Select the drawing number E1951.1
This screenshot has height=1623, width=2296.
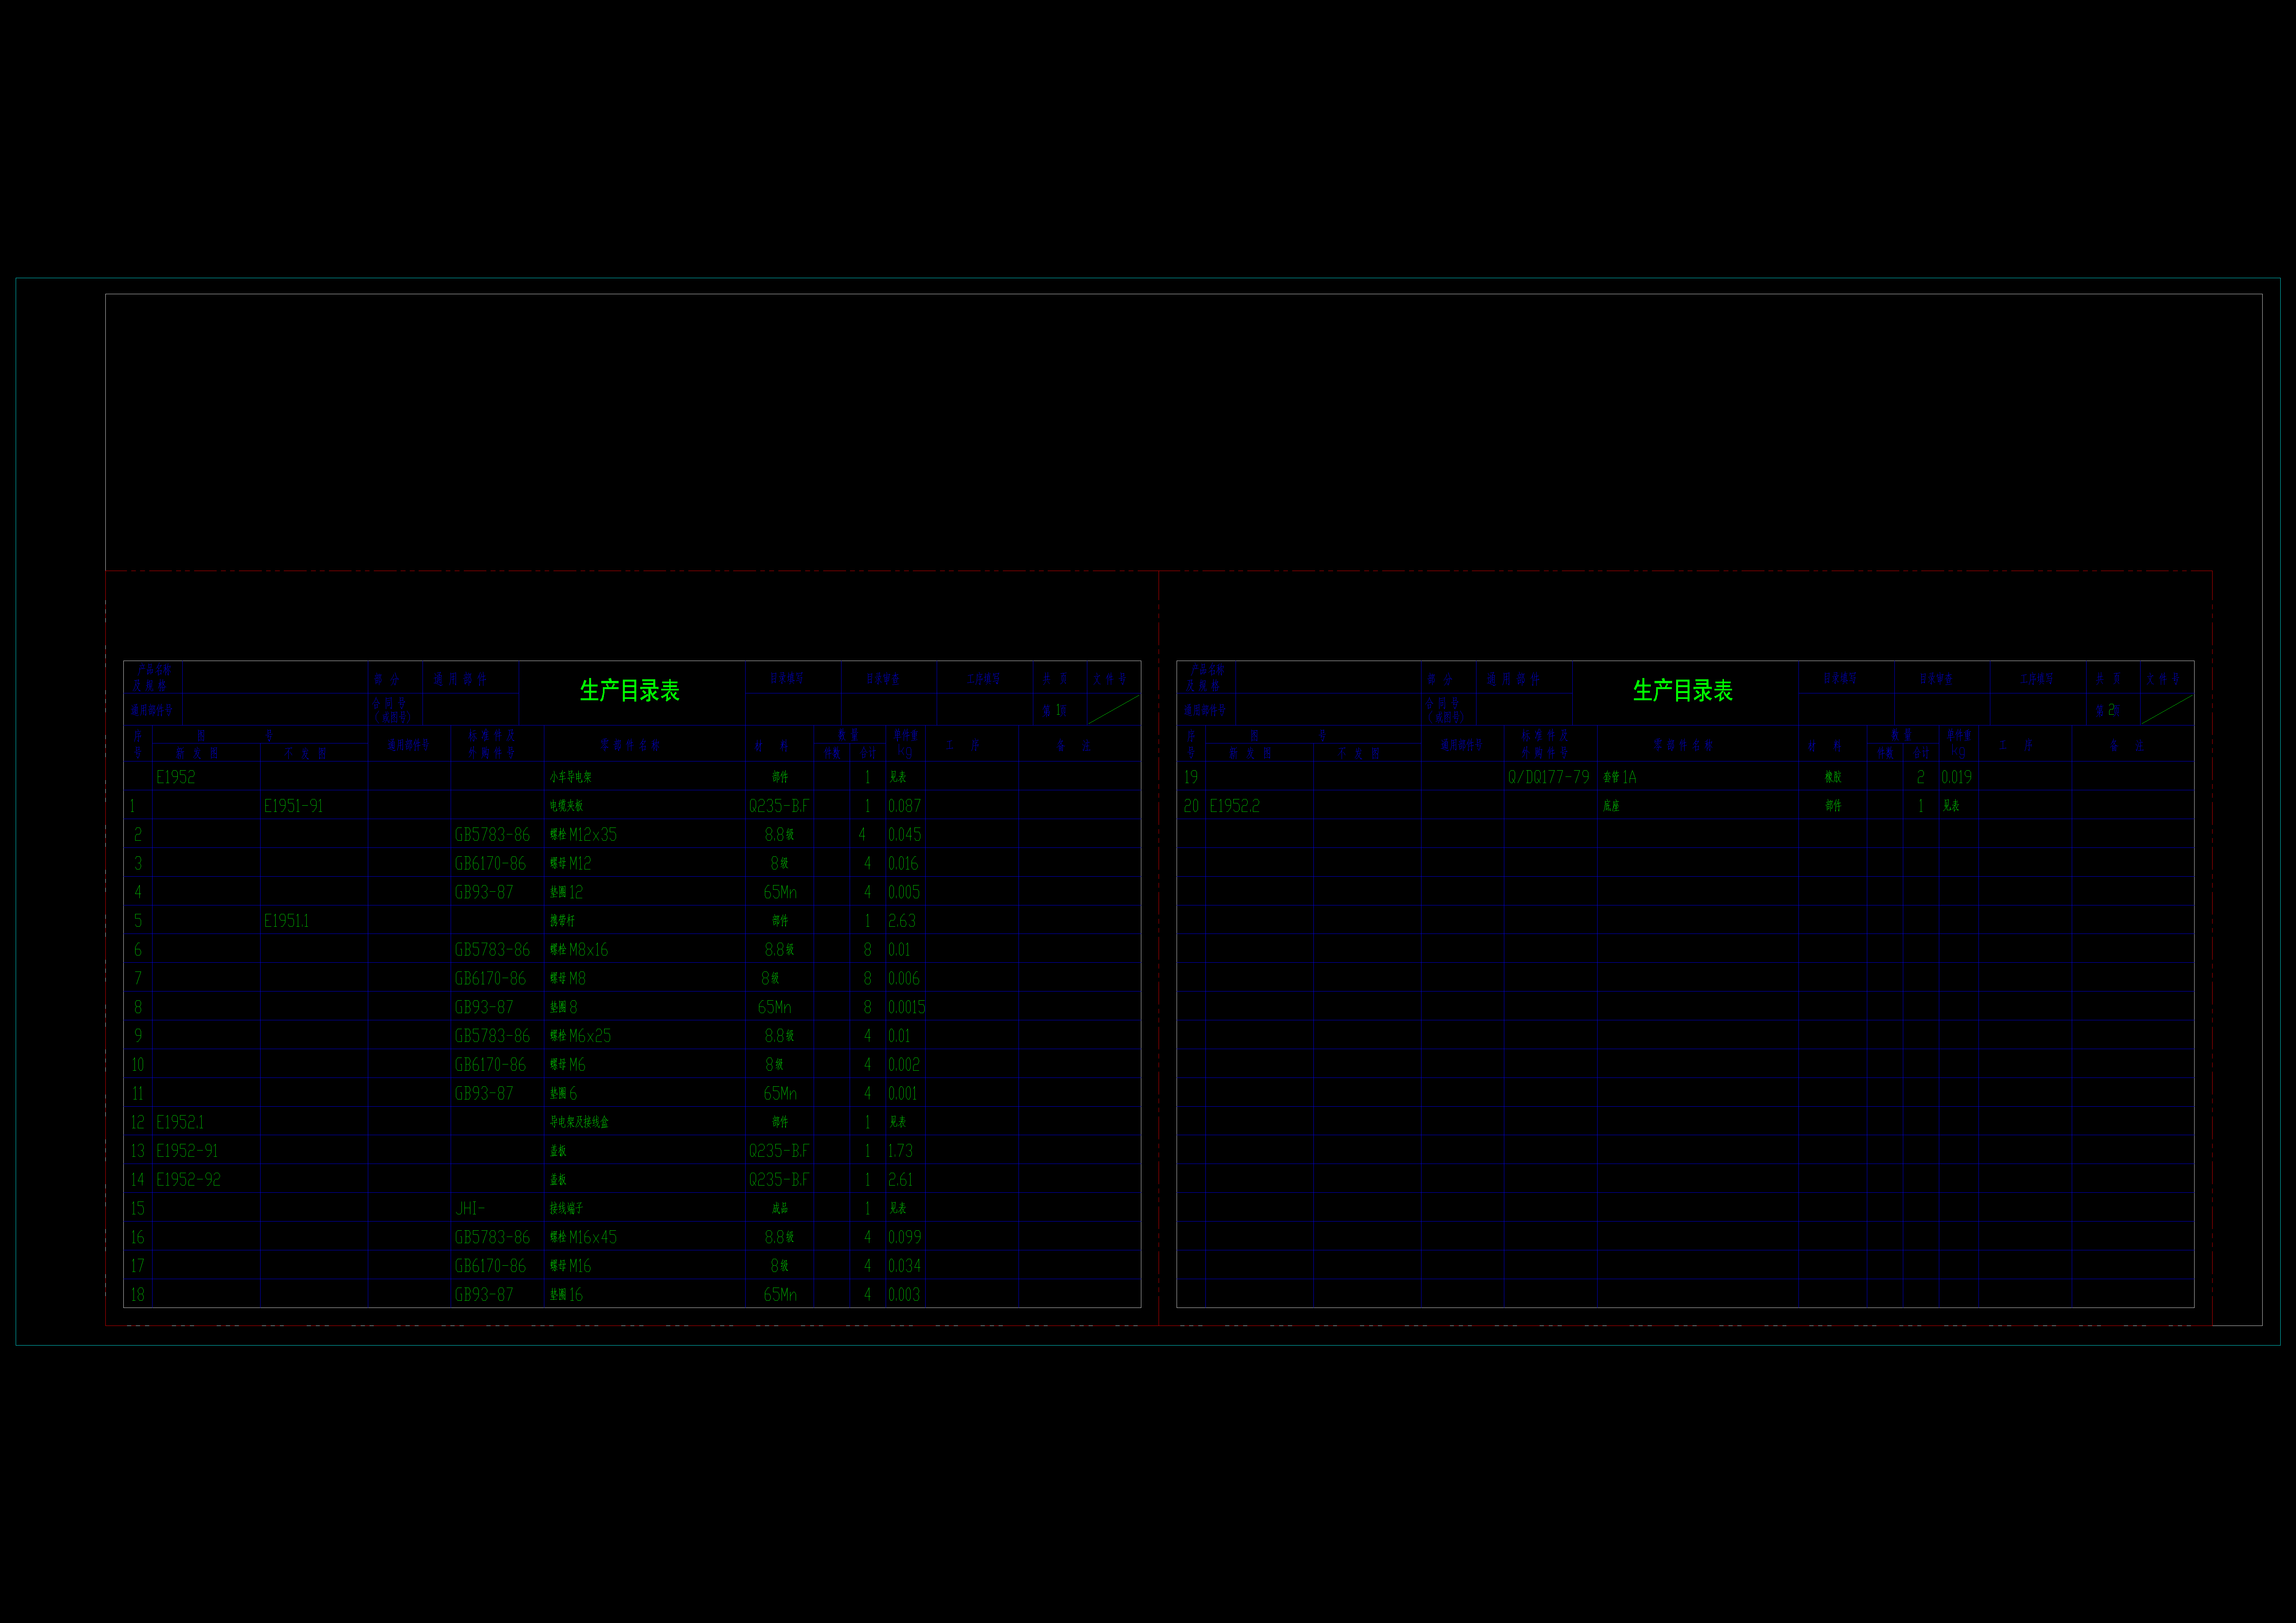[286, 921]
